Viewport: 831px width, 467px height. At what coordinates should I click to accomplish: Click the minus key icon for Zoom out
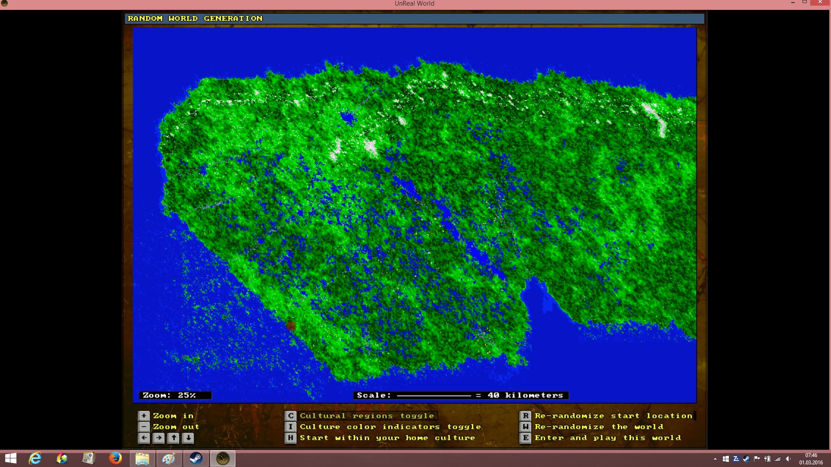point(144,427)
